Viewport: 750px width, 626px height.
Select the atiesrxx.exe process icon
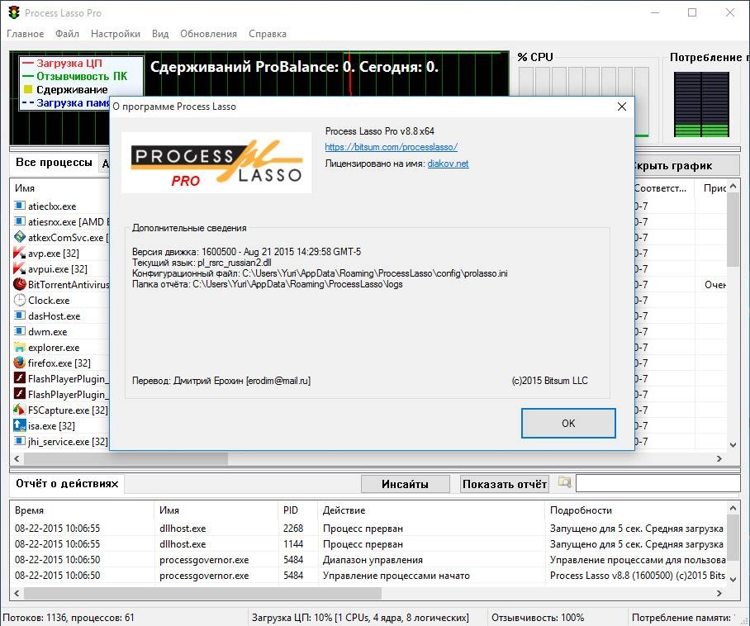19,221
